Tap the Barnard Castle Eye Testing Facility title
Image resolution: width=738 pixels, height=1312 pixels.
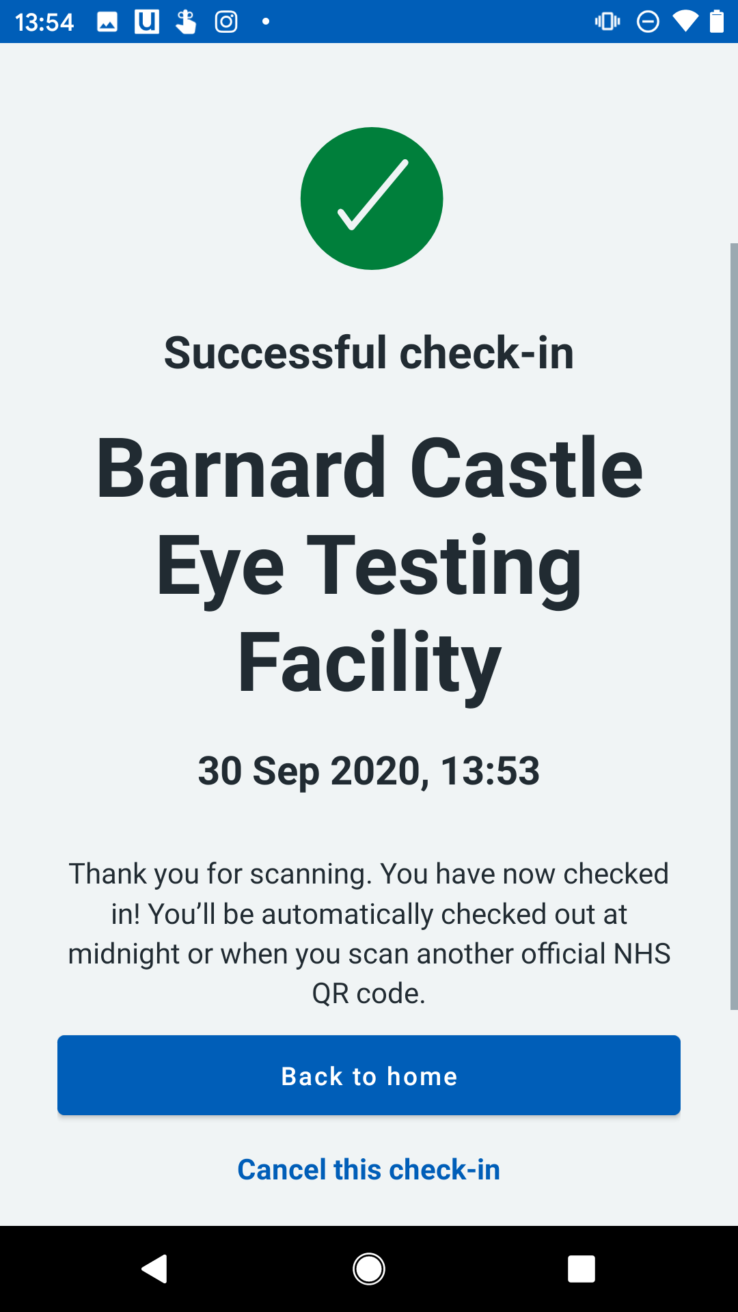coord(369,565)
